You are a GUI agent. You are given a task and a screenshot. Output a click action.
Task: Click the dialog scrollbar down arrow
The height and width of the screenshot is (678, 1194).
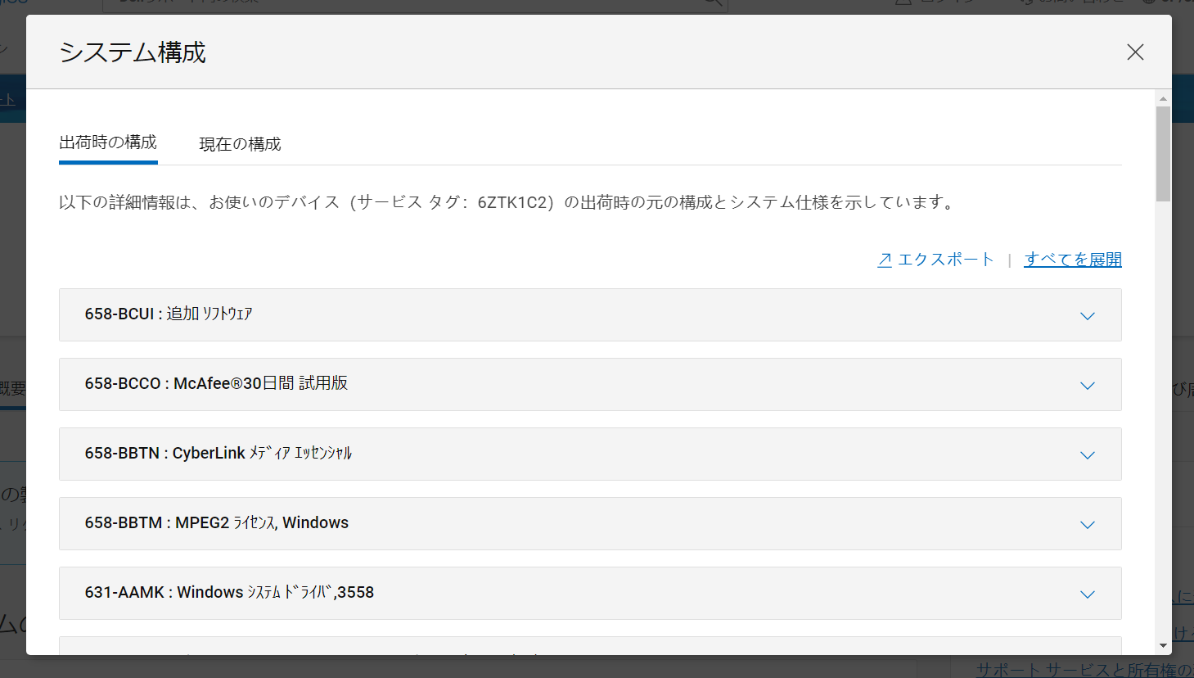(x=1163, y=646)
